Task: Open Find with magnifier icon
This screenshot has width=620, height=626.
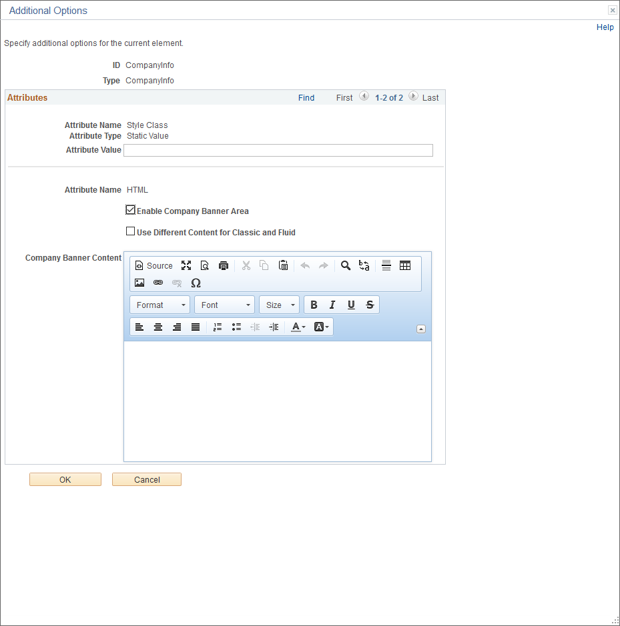Action: coord(346,265)
